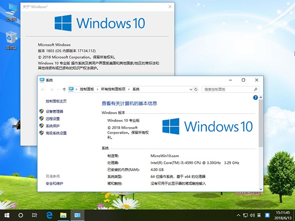Image resolution: width=295 pixels, height=221 pixels.
Task: Launch Microsoft Edge from taskbar
Action: [49, 215]
